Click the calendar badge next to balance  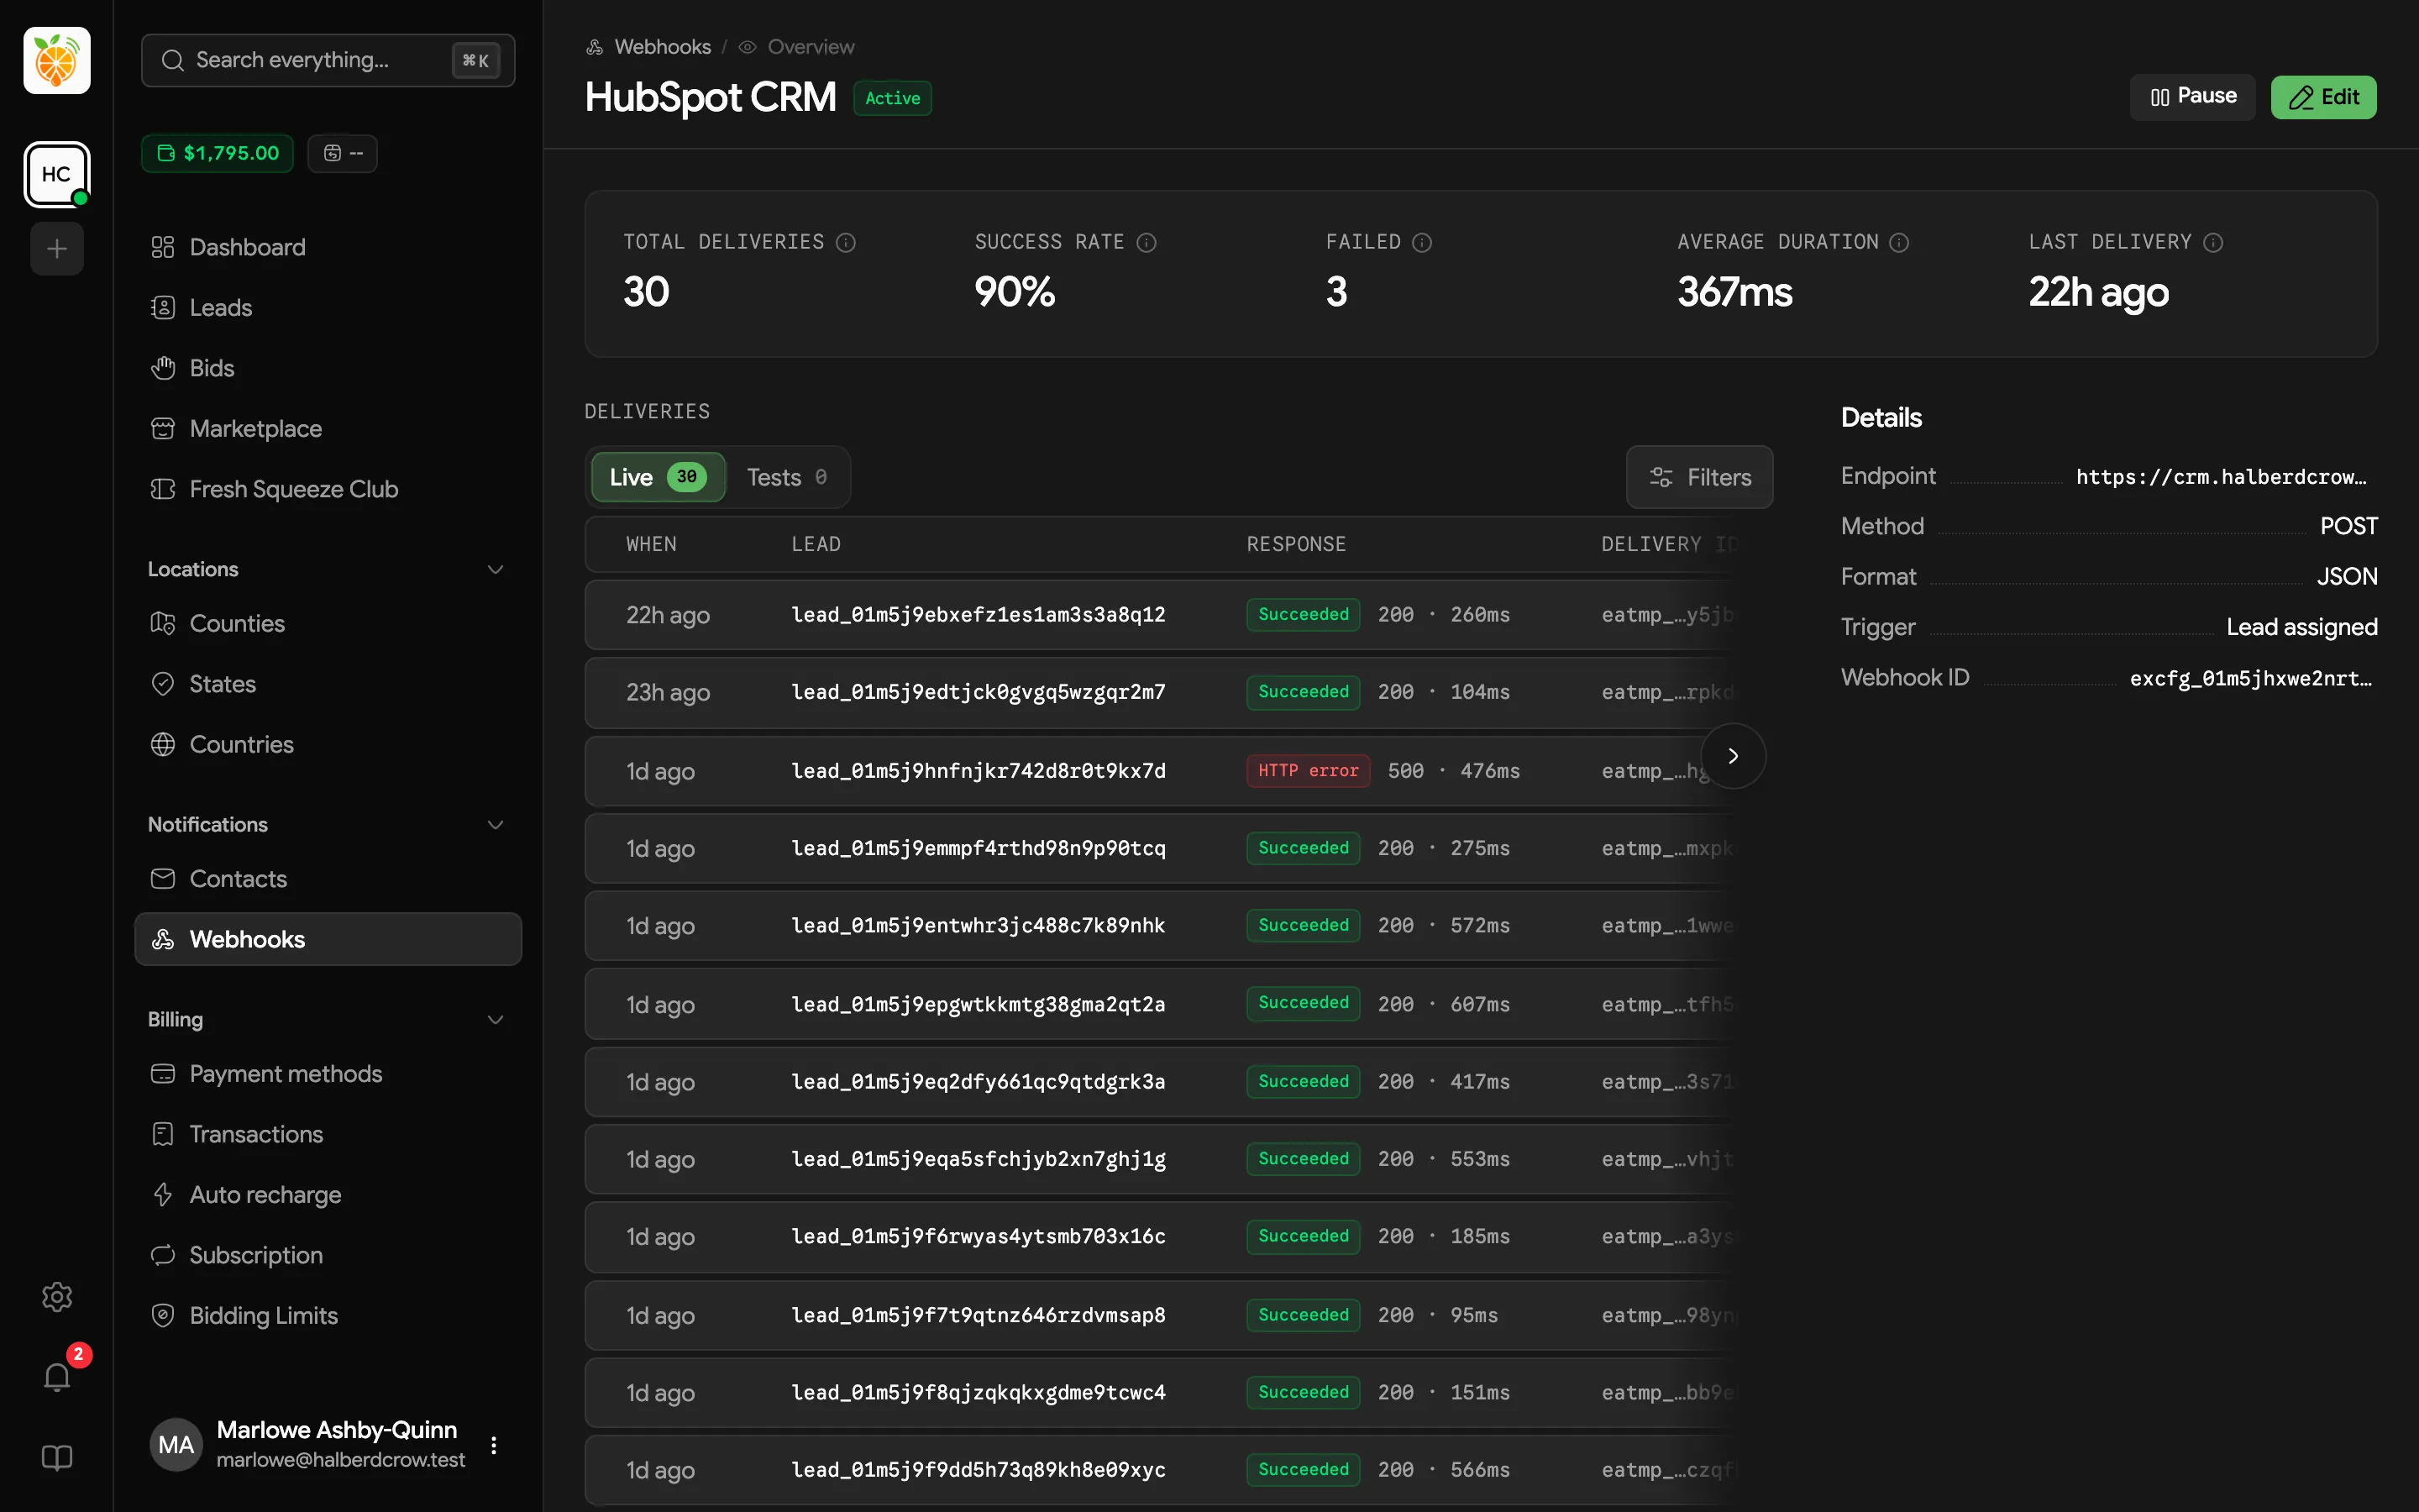tap(343, 153)
